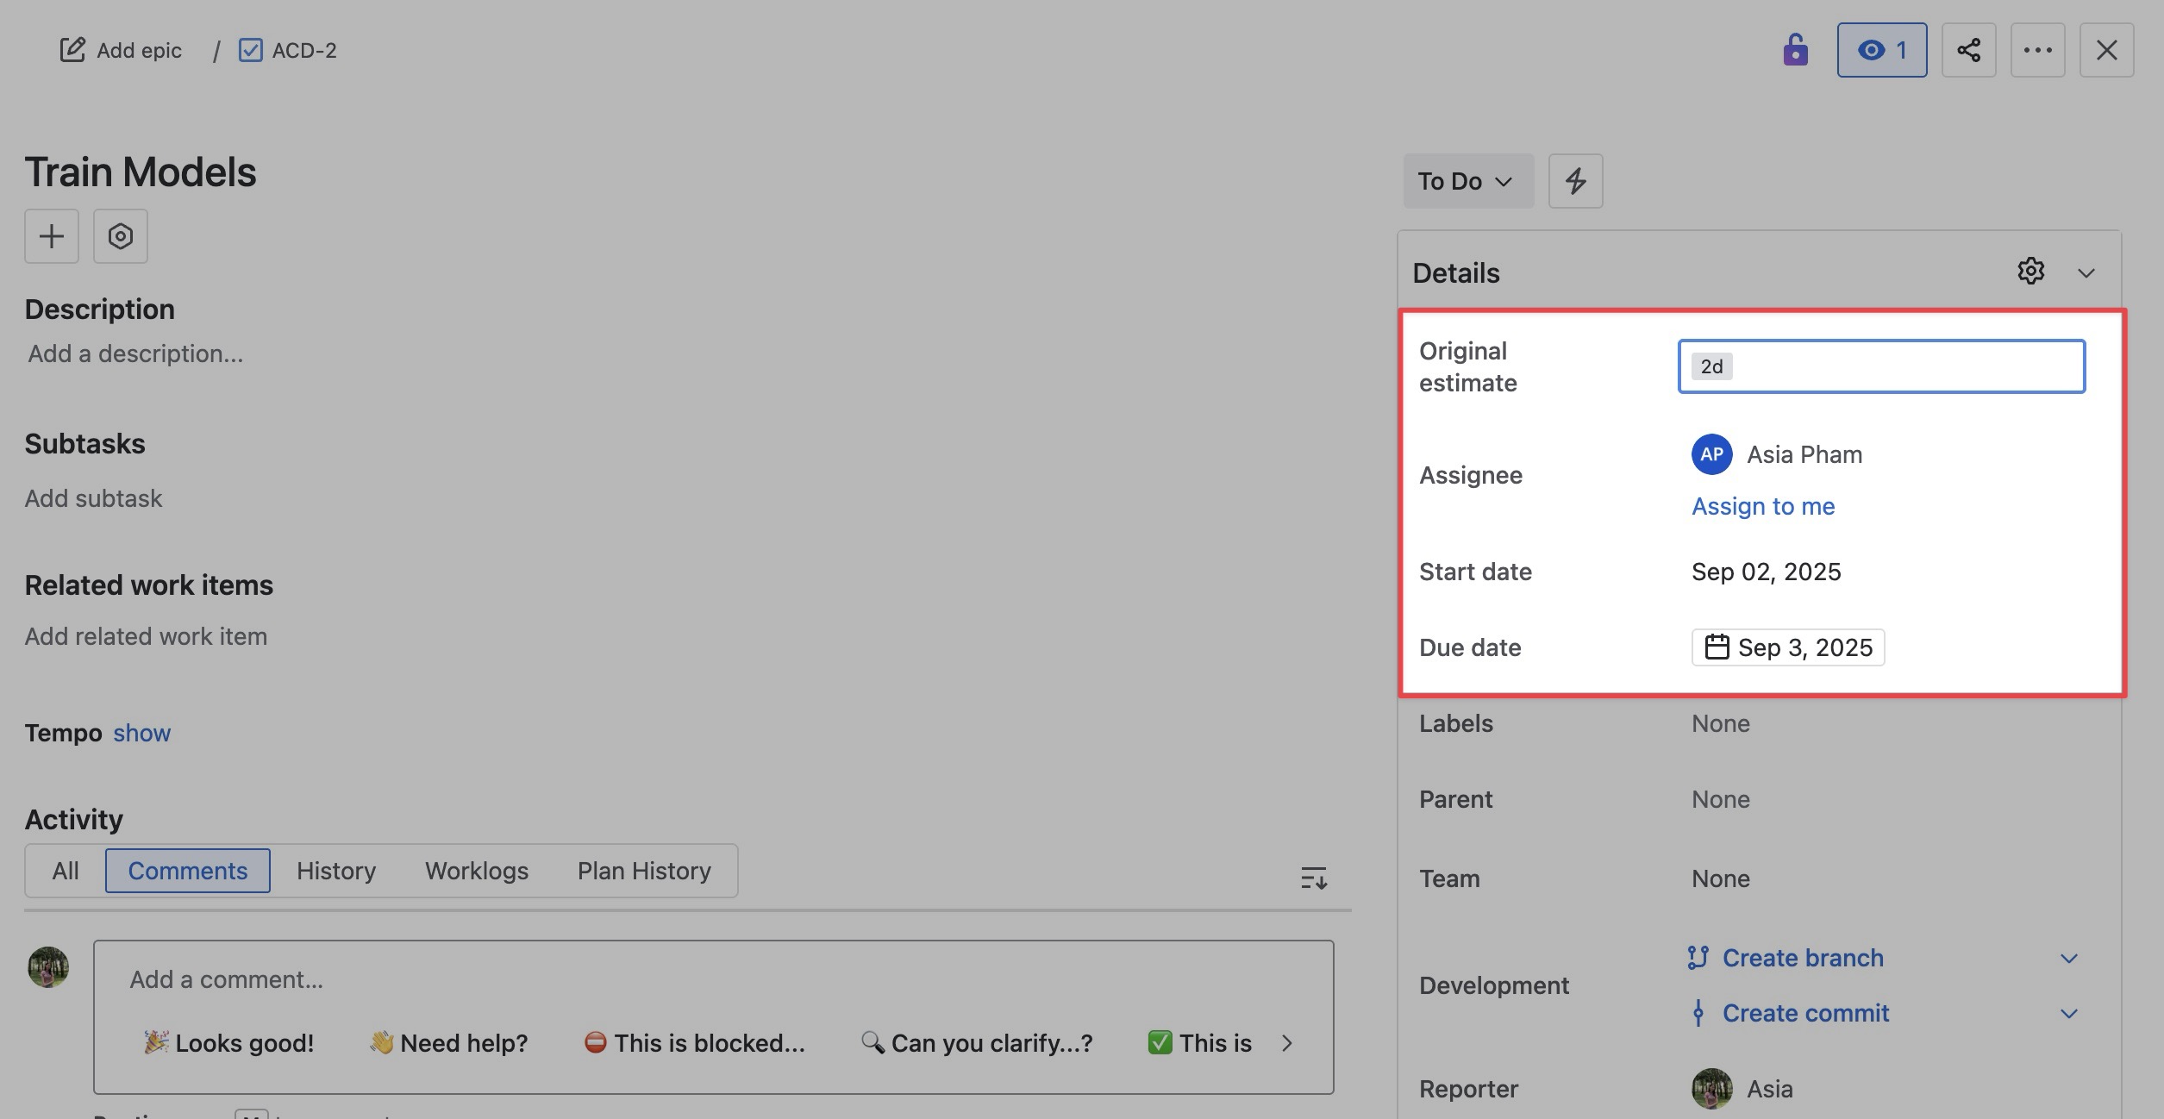Open the To Do status dropdown
The height and width of the screenshot is (1119, 2164).
pyautogui.click(x=1467, y=181)
